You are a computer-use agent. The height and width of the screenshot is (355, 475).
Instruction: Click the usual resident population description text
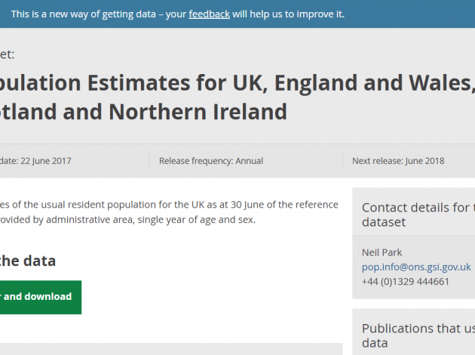click(169, 212)
